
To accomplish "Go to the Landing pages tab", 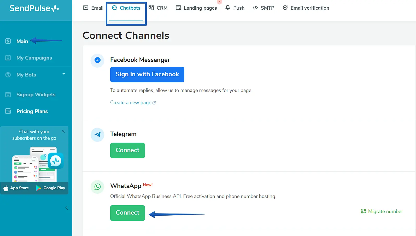I will [x=196, y=8].
